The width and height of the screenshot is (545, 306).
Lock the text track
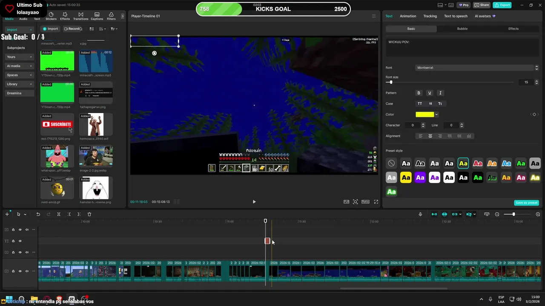[x=13, y=241]
